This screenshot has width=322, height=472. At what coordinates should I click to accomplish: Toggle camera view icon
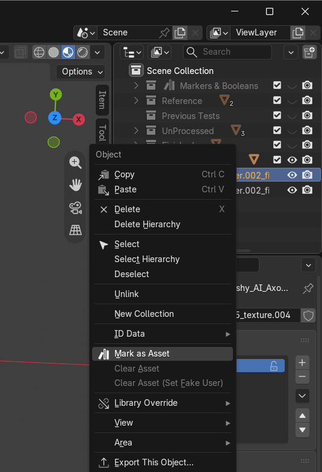[75, 207]
